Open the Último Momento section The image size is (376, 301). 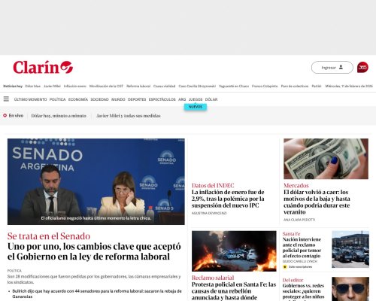tap(31, 99)
